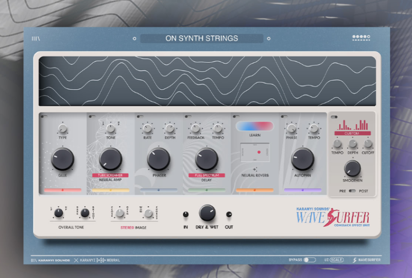
Task: Flip the Pre/Post switch
Action: pos(352,191)
